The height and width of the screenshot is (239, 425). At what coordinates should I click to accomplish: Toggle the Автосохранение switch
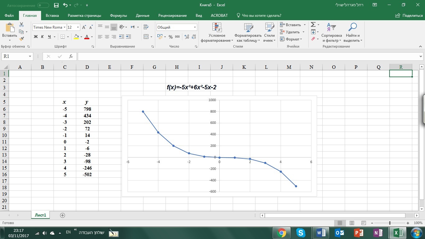click(43, 5)
